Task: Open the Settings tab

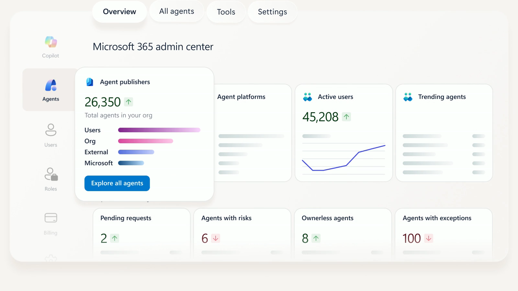Action: click(x=272, y=12)
